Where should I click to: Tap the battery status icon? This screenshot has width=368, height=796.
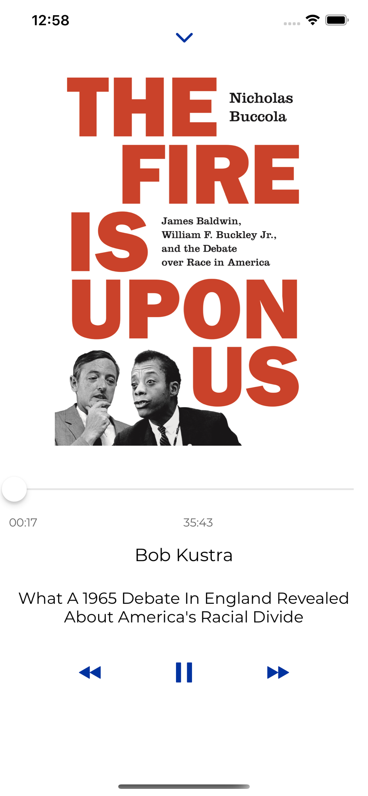coord(337,20)
